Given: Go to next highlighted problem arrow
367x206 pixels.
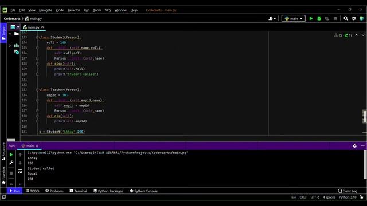Looking at the screenshot, I should pyautogui.click(x=363, y=35).
